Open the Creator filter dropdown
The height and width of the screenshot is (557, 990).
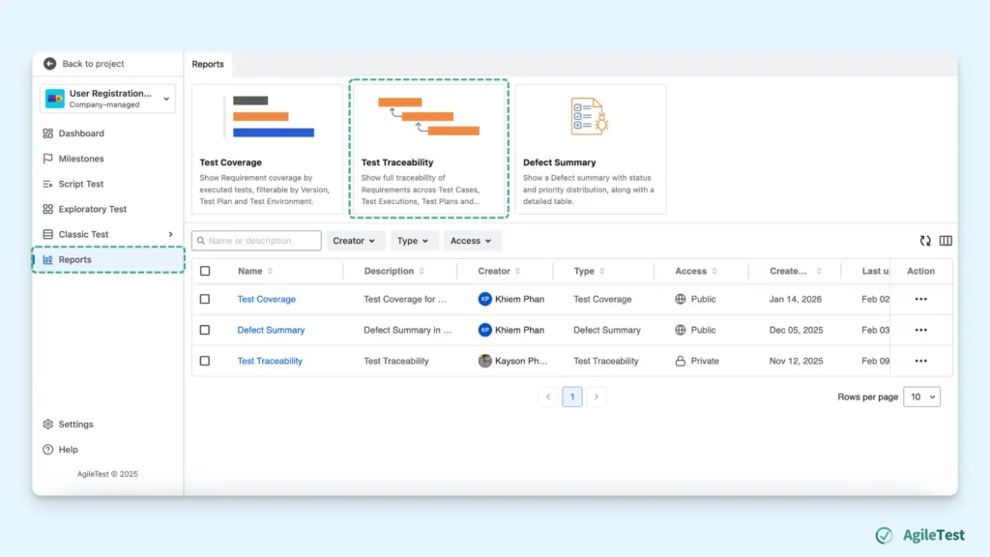tap(354, 241)
